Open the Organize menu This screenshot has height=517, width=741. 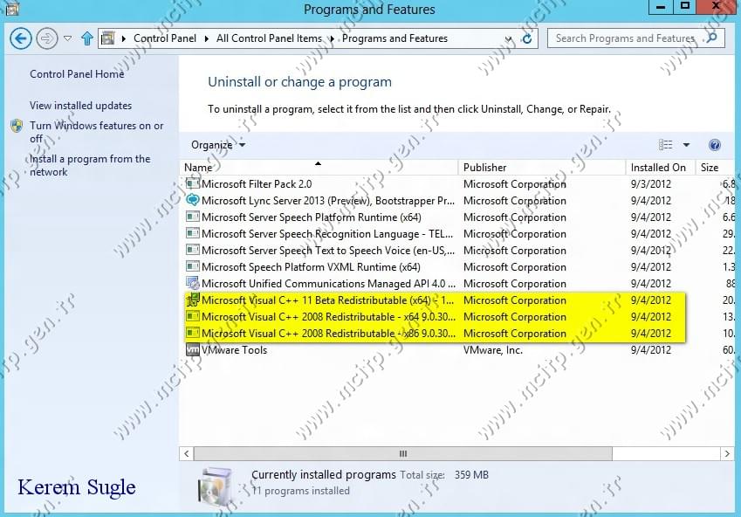[218, 145]
